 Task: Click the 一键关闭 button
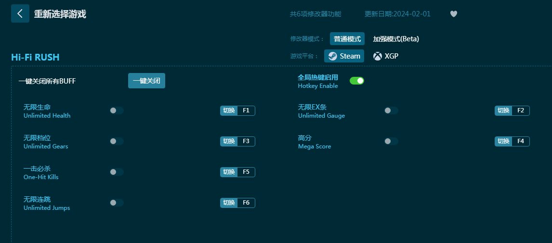146,81
